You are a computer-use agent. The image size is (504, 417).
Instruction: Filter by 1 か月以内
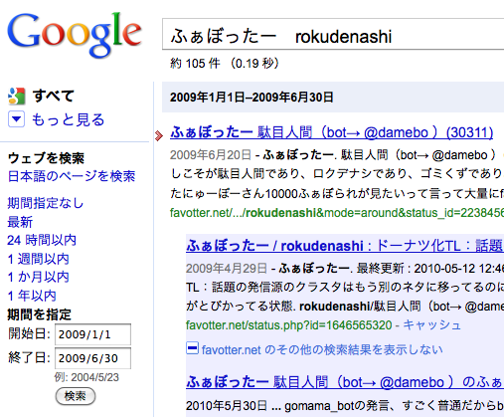pos(38,277)
